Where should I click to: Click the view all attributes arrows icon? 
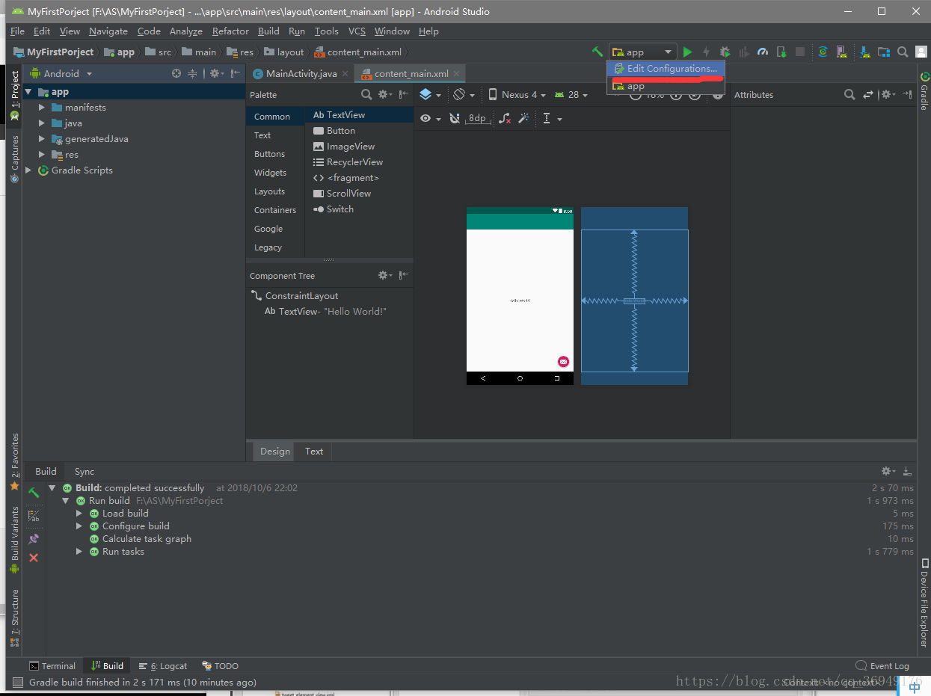(868, 94)
